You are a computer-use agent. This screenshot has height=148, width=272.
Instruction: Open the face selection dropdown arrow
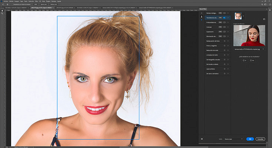tap(243, 16)
